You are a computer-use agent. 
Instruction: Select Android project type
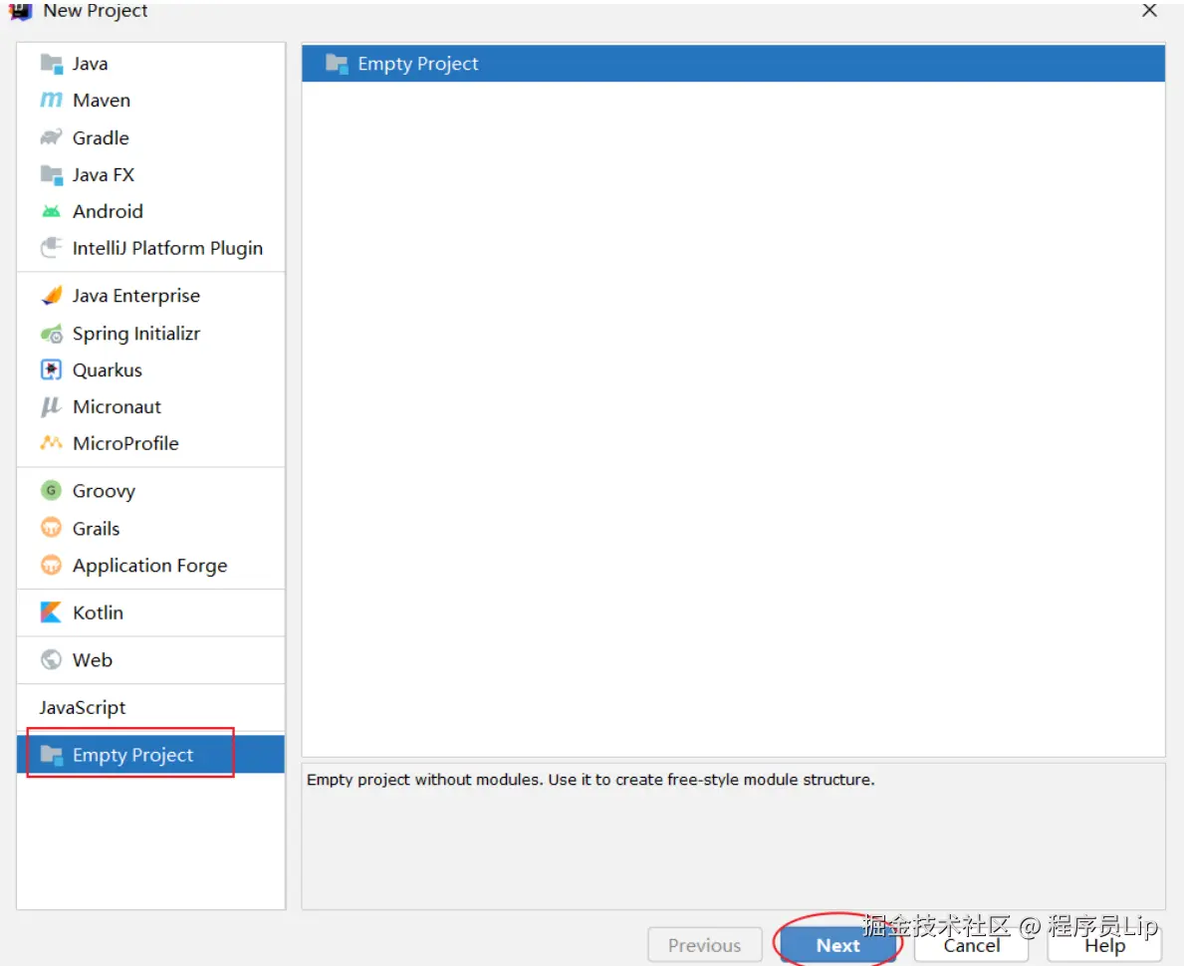[x=108, y=211]
